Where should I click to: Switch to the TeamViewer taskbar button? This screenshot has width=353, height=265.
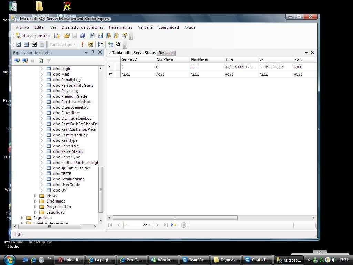(195, 260)
